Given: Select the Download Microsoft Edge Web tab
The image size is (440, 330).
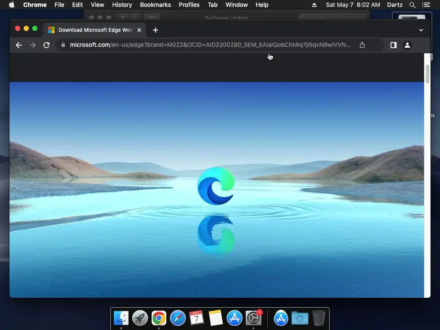Looking at the screenshot, I should coord(94,30).
